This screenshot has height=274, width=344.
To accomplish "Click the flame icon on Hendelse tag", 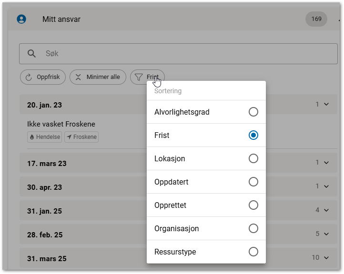I will pos(32,137).
